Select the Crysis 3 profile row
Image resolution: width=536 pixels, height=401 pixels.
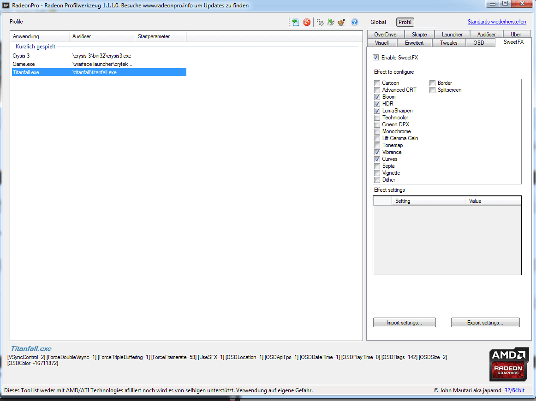point(99,56)
